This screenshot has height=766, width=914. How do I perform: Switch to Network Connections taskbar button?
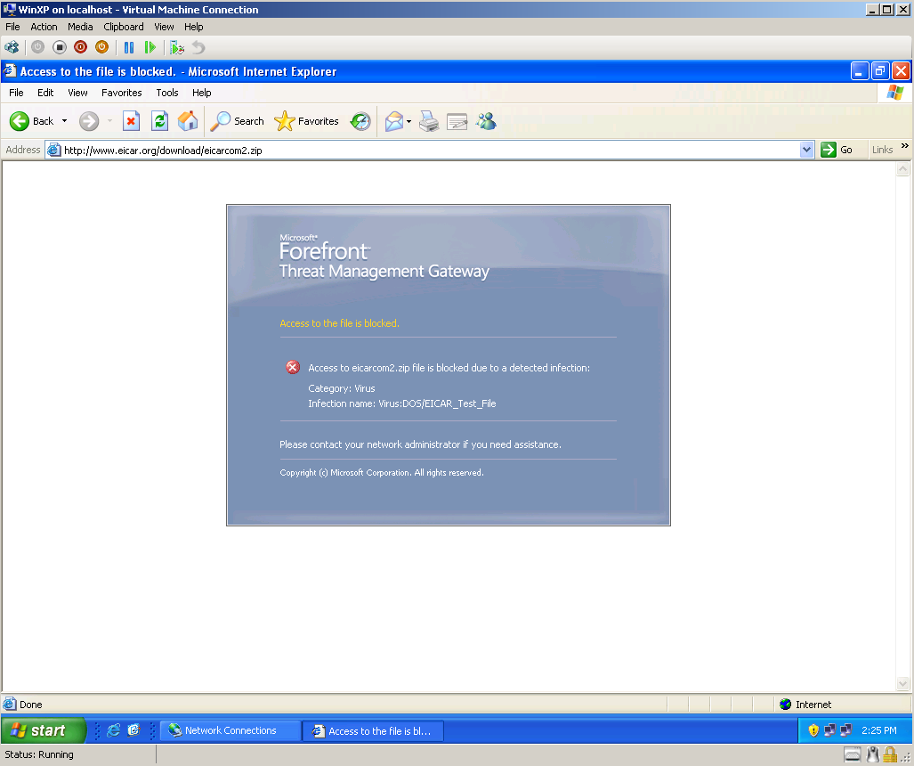tap(230, 730)
